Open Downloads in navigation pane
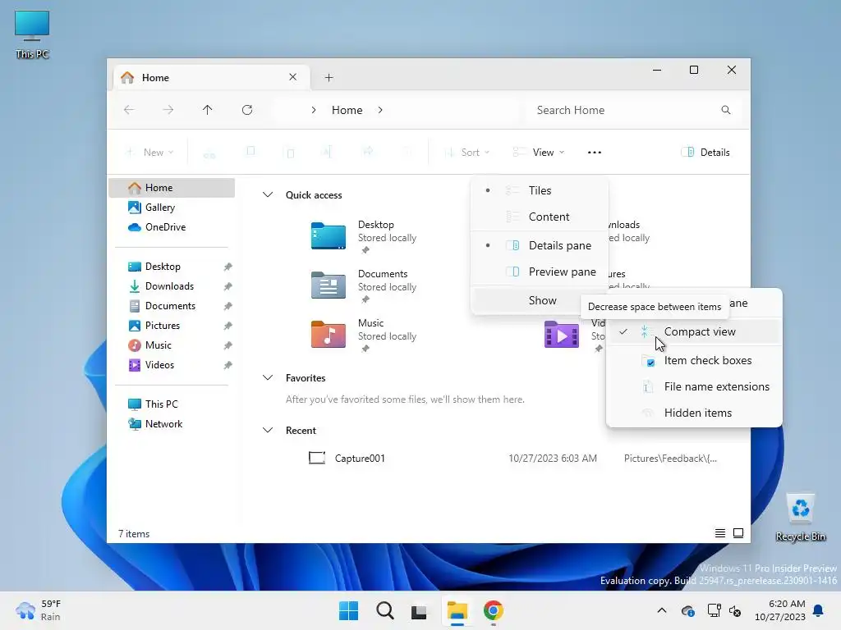This screenshot has width=841, height=630. 172,286
